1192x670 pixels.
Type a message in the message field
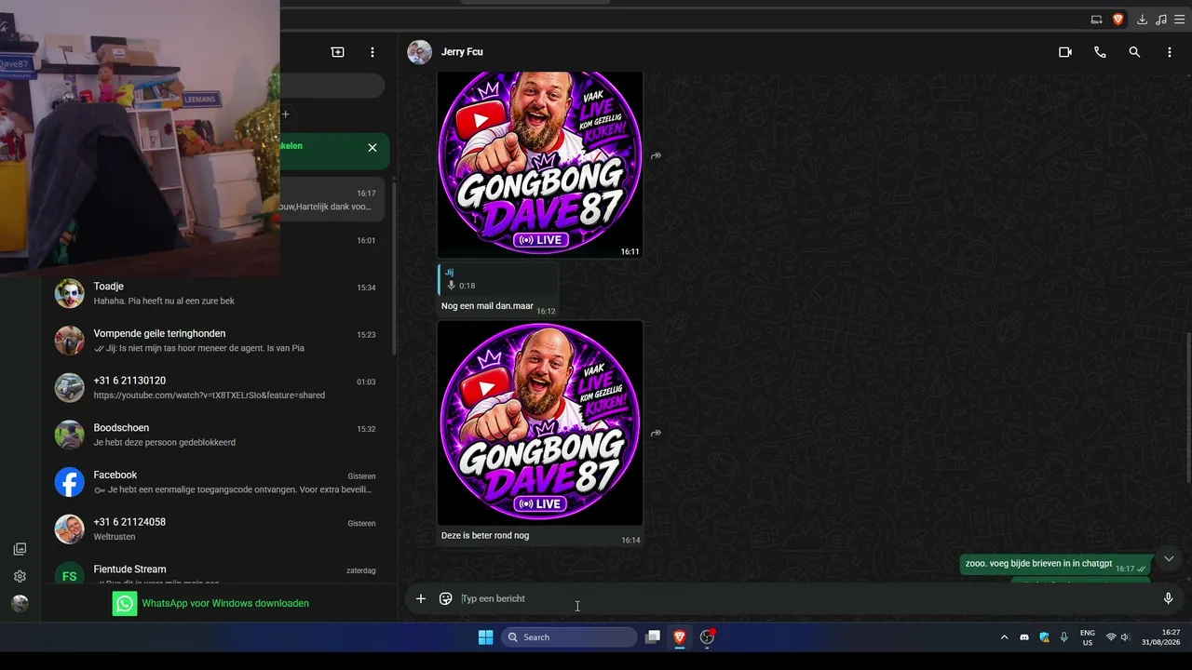tap(806, 598)
